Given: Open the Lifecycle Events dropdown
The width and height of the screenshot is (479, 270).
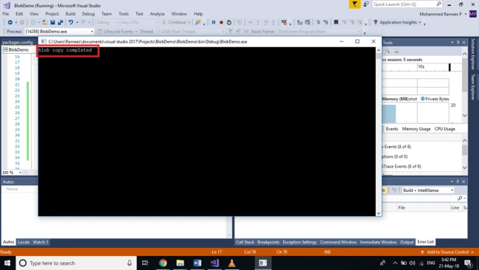Looking at the screenshot, I should [x=118, y=32].
